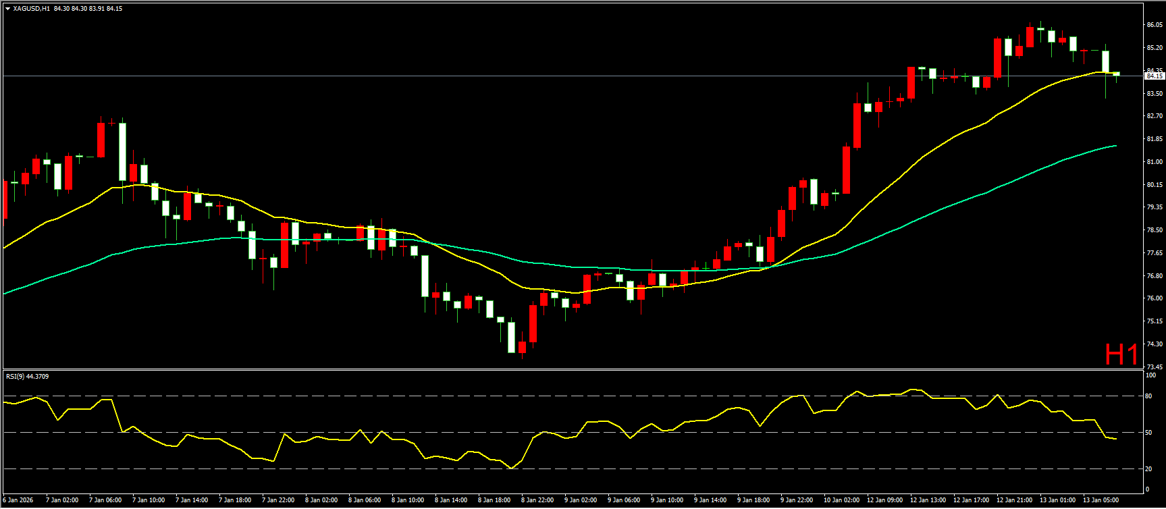Click the XAGUSD,H1 chart title text
1166x509 pixels.
(x=31, y=9)
